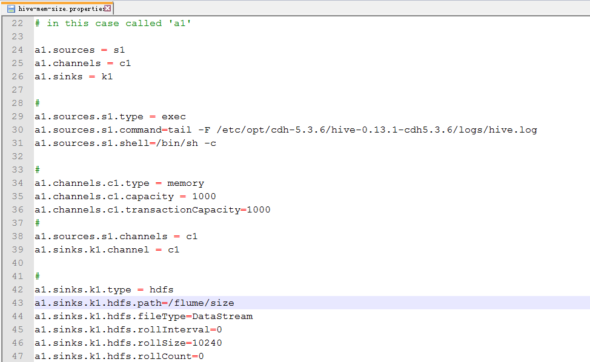The image size is (590, 362).
Task: Click the tail -F command line
Action: click(286, 130)
